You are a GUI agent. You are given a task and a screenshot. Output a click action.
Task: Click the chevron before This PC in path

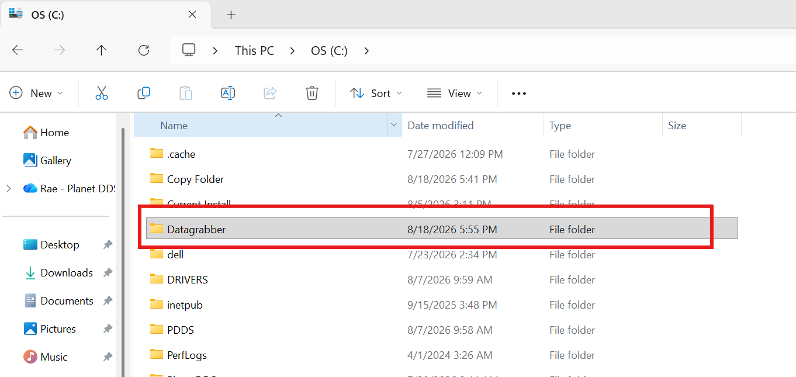tap(215, 51)
